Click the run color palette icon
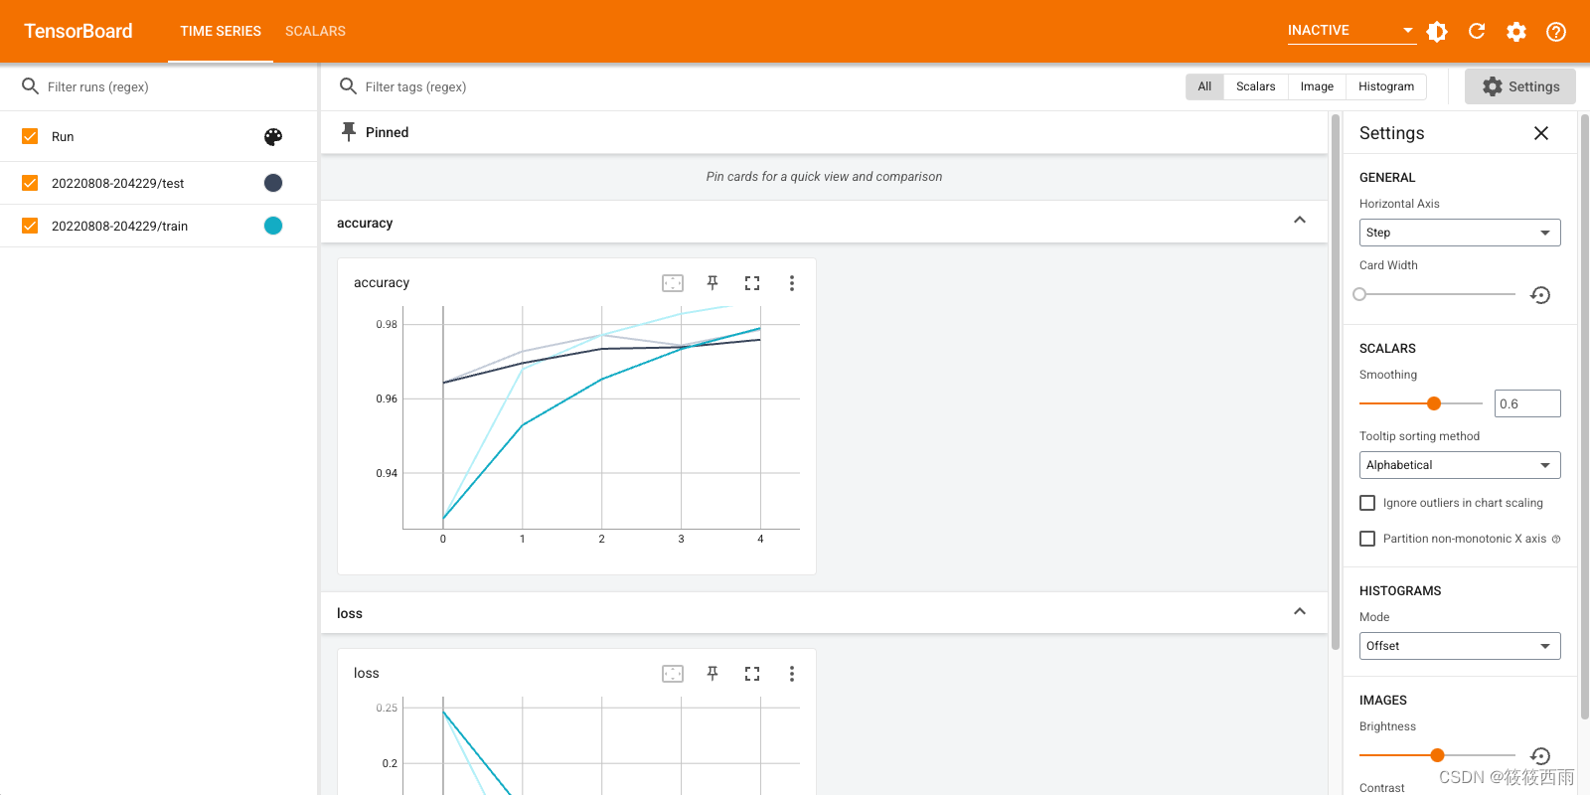This screenshot has height=795, width=1590. (x=273, y=137)
